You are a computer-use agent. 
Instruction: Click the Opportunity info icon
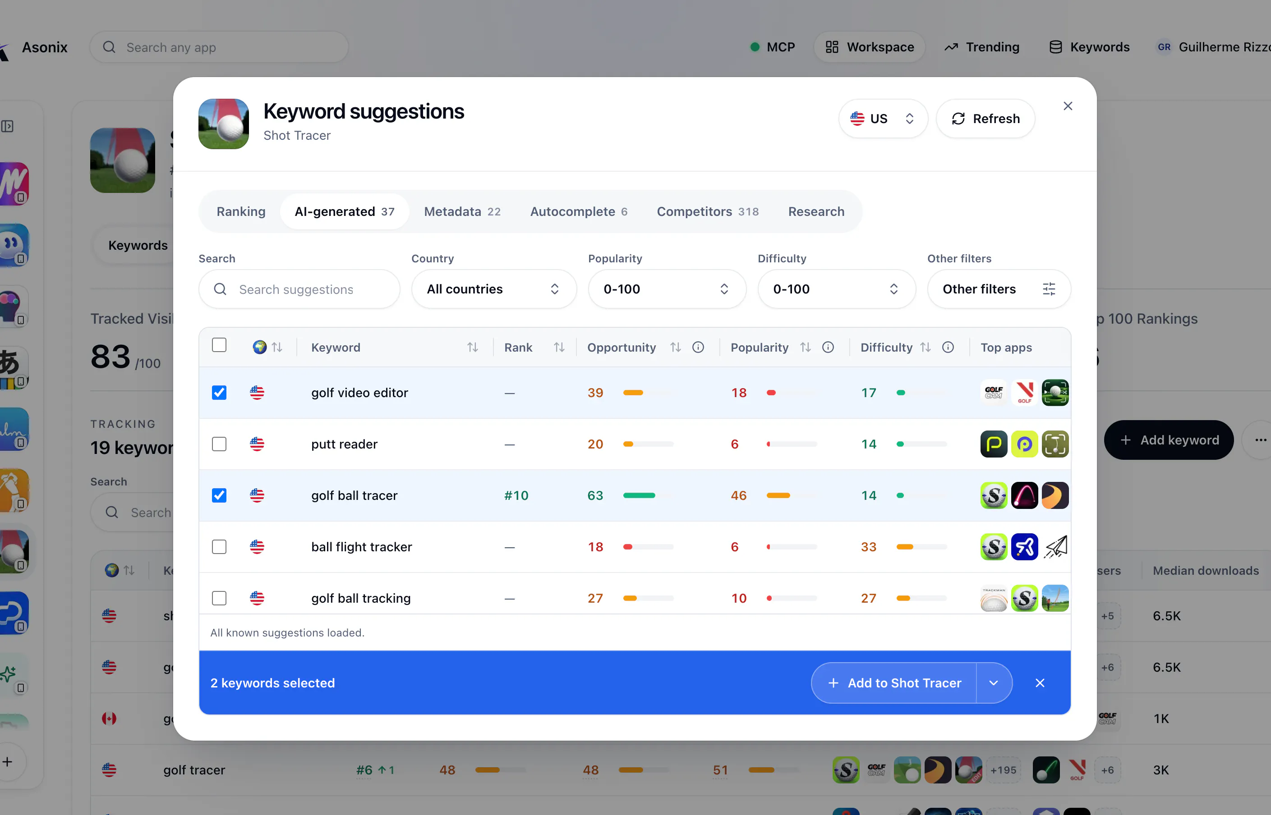pyautogui.click(x=698, y=347)
